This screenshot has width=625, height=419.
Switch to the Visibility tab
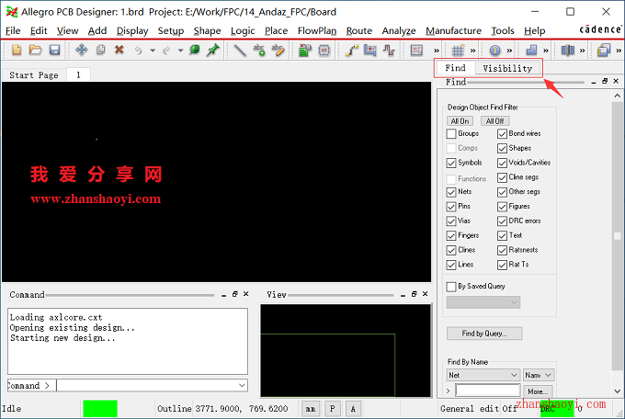507,68
